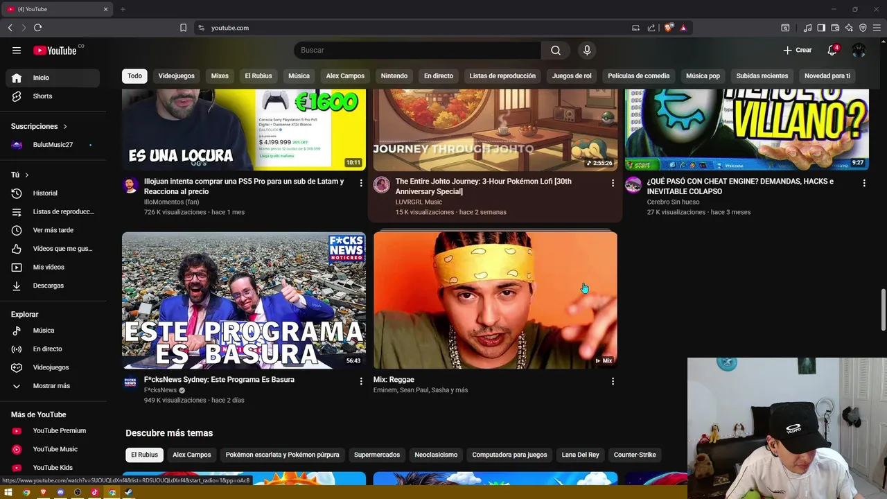Open more options for Mix: Reggae

[x=613, y=381]
